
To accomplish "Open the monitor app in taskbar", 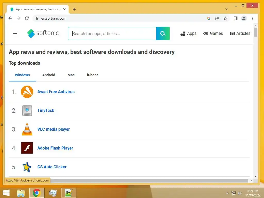I will (53, 193).
